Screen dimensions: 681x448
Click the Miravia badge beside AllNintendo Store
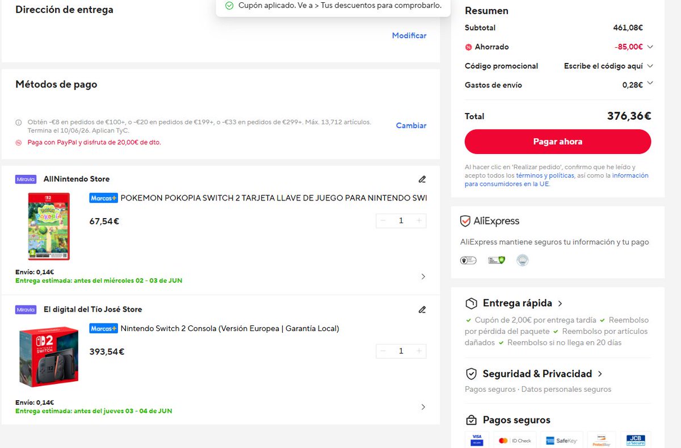(26, 179)
